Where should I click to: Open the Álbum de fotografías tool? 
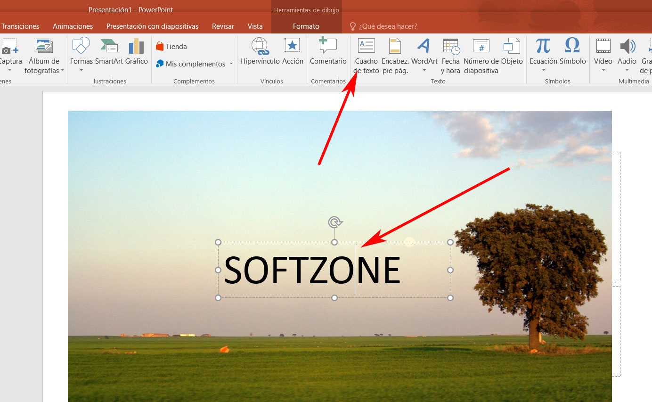click(x=44, y=56)
